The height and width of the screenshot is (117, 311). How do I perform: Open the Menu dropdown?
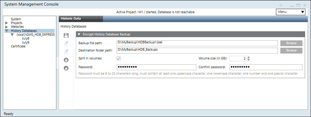pyautogui.click(x=291, y=12)
